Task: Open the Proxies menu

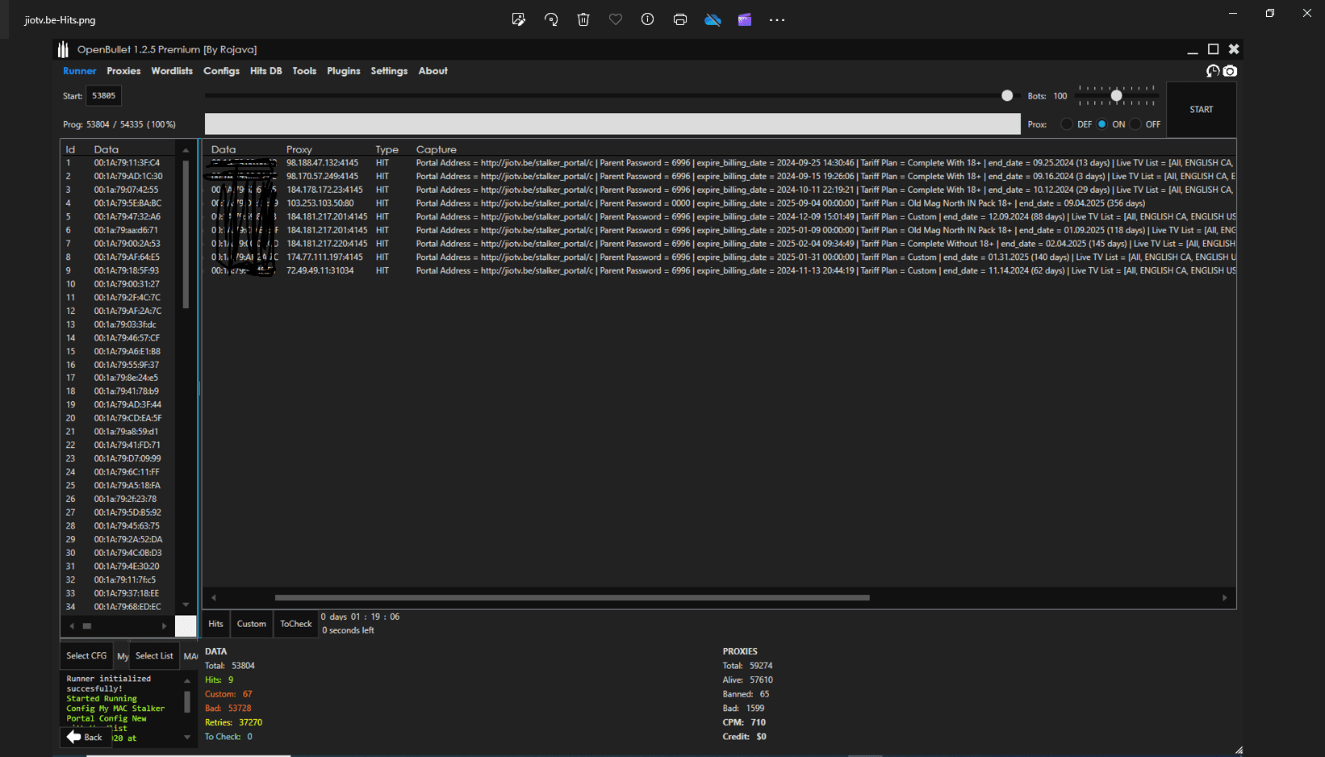Action: [x=123, y=71]
